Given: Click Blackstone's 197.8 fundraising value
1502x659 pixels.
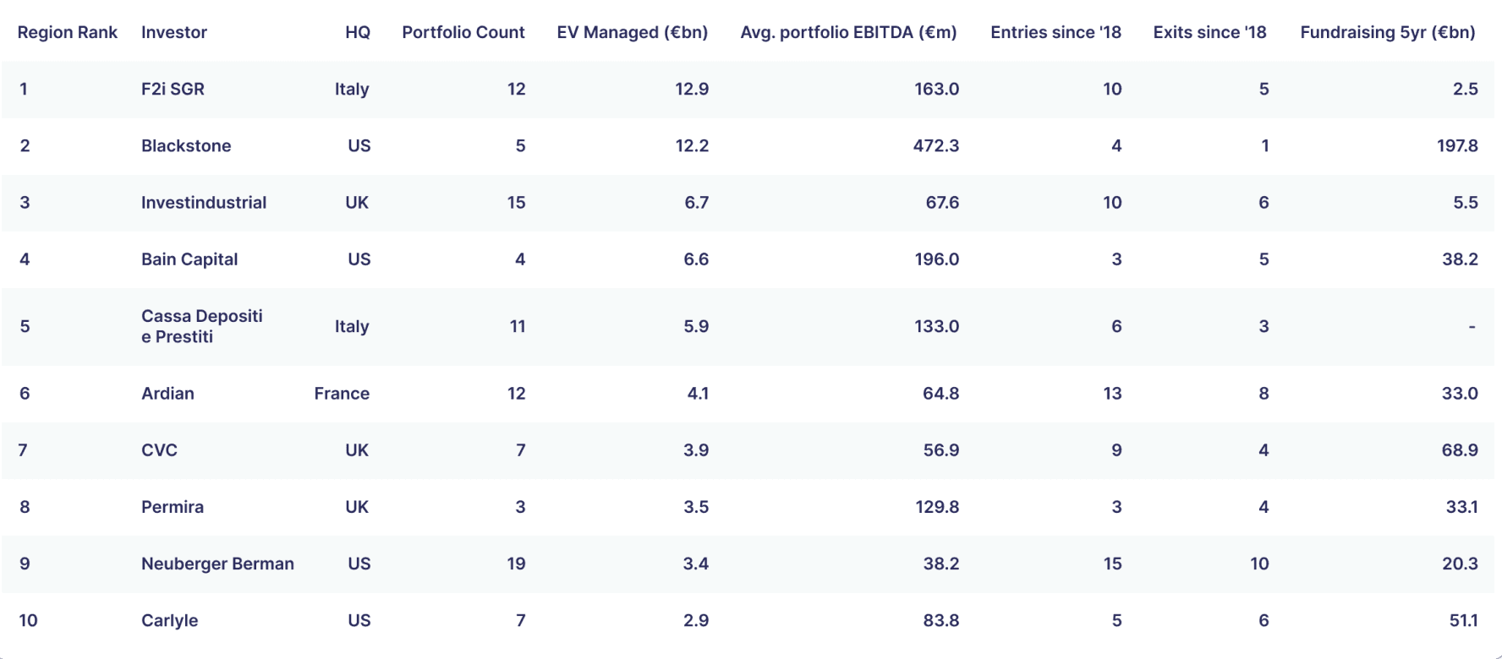Looking at the screenshot, I should [x=1457, y=145].
